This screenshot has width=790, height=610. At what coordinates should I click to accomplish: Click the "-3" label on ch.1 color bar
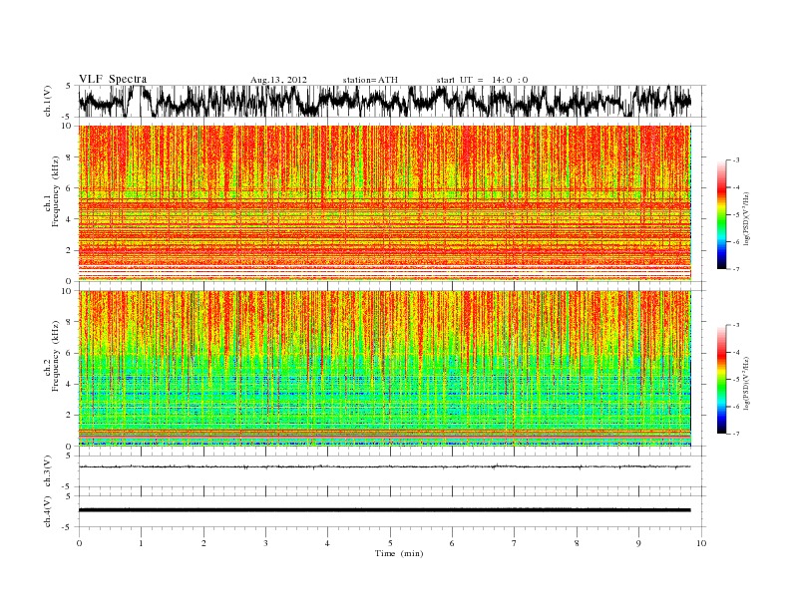(736, 160)
